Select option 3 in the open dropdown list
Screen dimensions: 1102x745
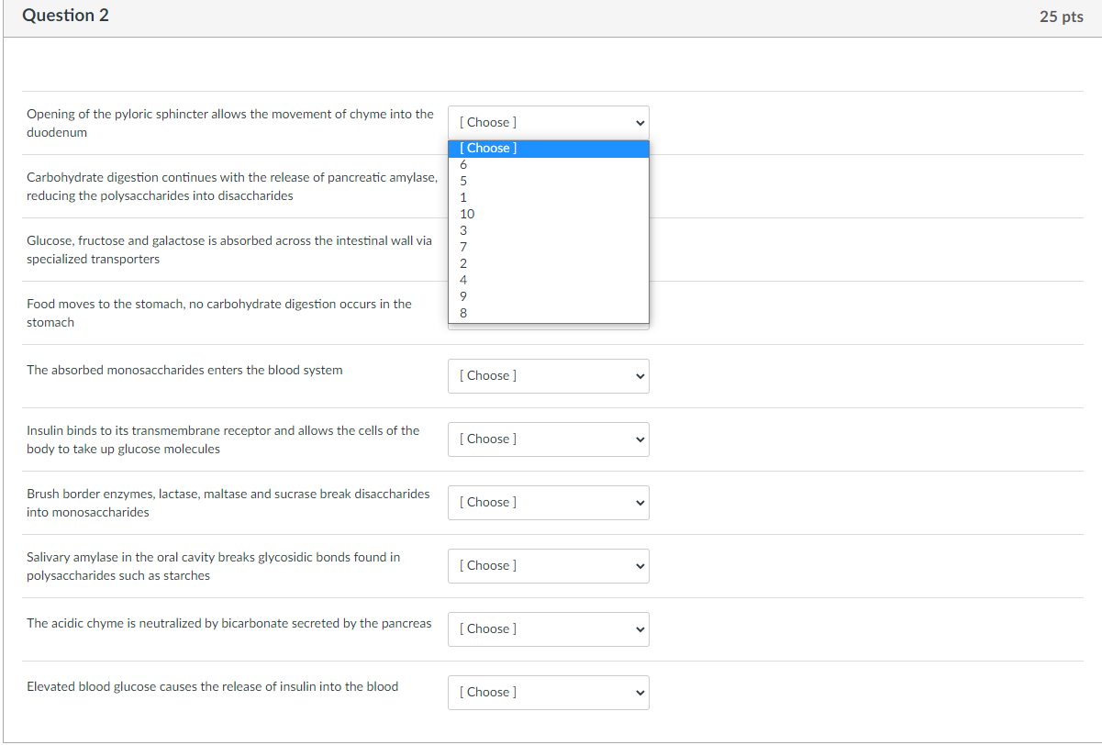548,230
